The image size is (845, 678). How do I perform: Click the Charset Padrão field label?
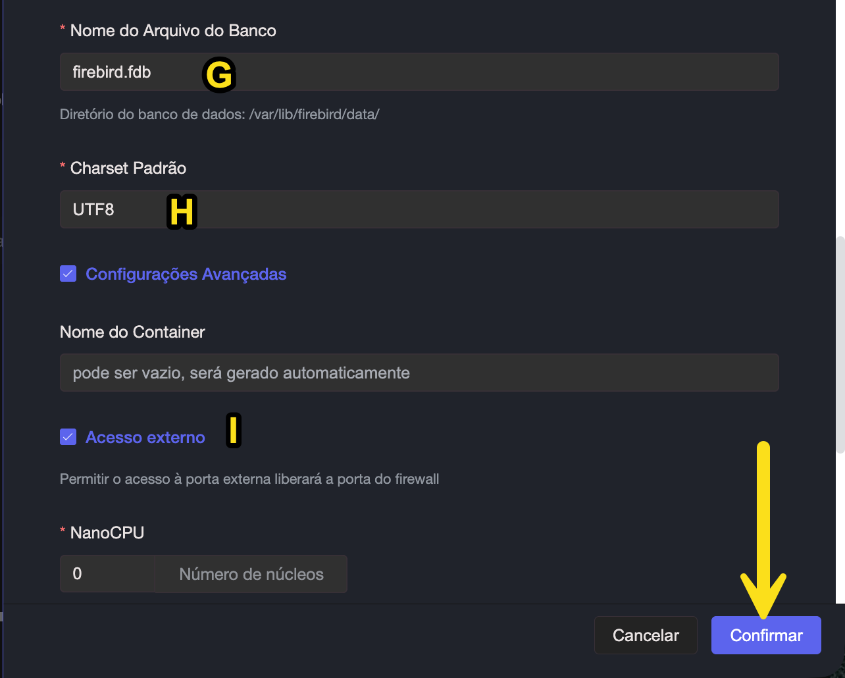tap(128, 168)
